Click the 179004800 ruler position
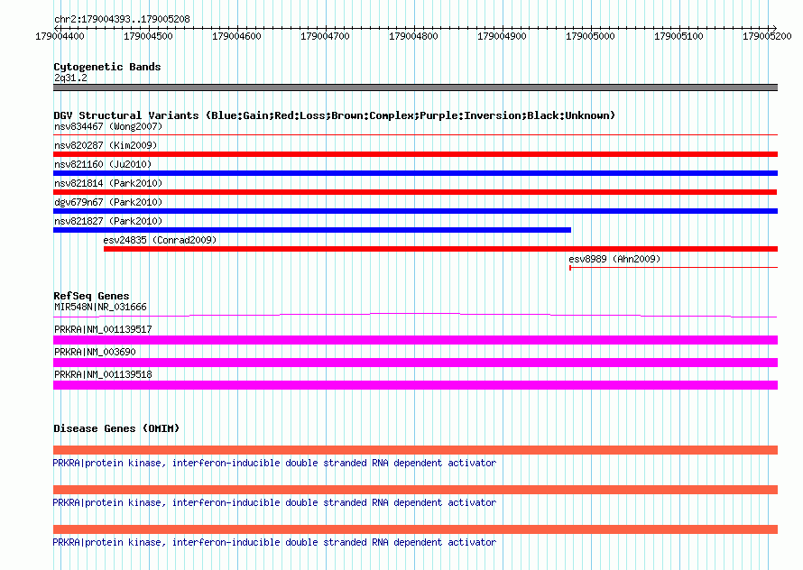The image size is (803, 570). pyautogui.click(x=413, y=36)
